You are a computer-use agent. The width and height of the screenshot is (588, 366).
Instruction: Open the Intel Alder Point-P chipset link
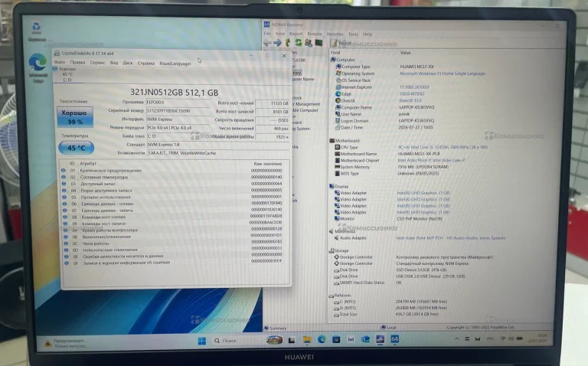coord(431,160)
